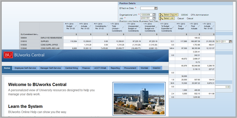Screen dimensions: 237x118
Task: Click the amount field showing 0.00
Action: pos(223,87)
